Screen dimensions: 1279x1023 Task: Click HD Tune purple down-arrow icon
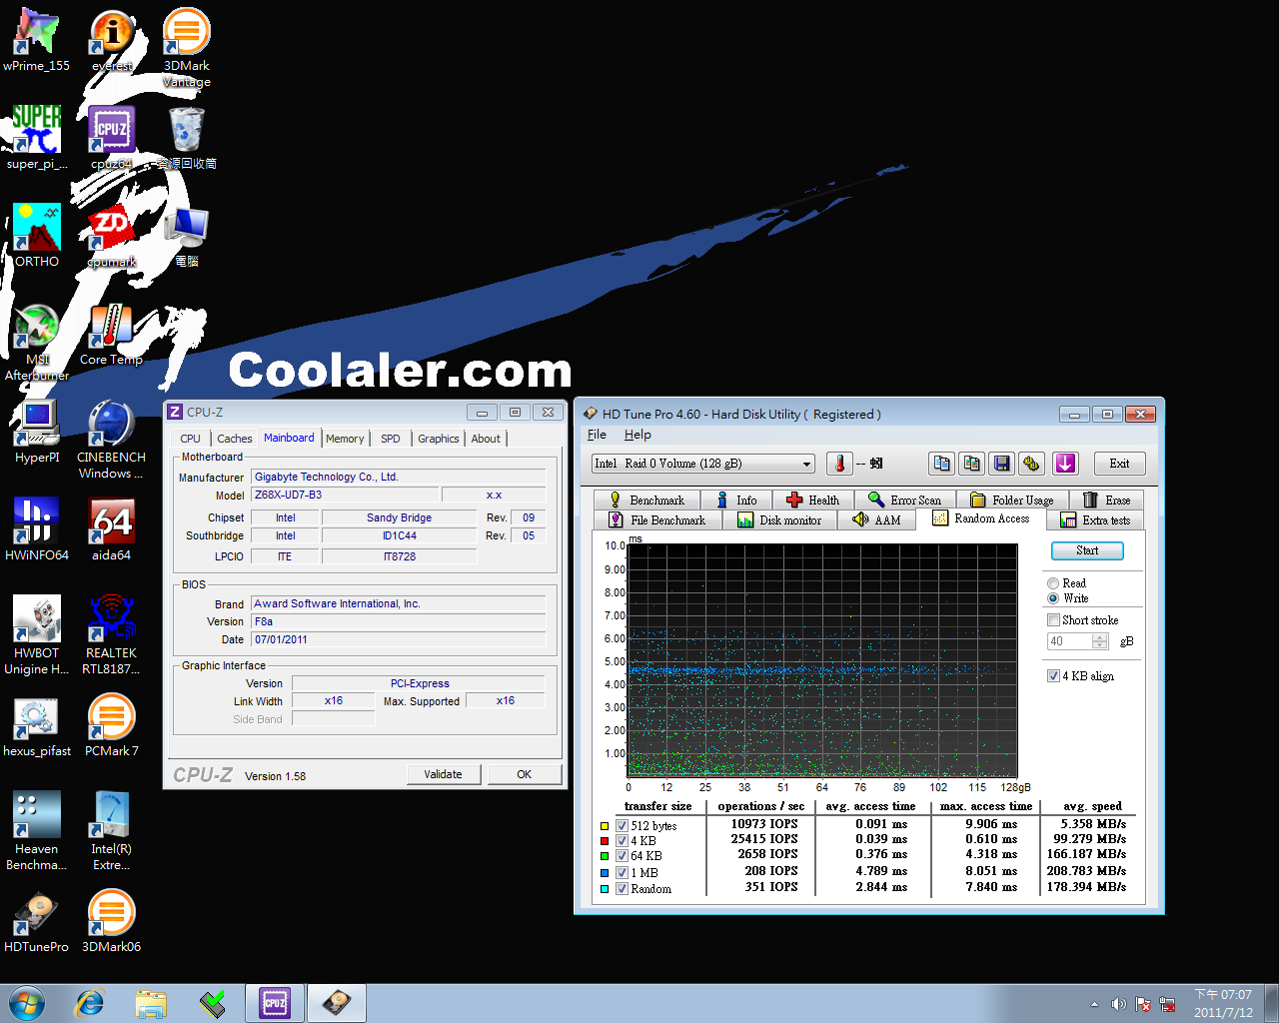coord(1066,464)
